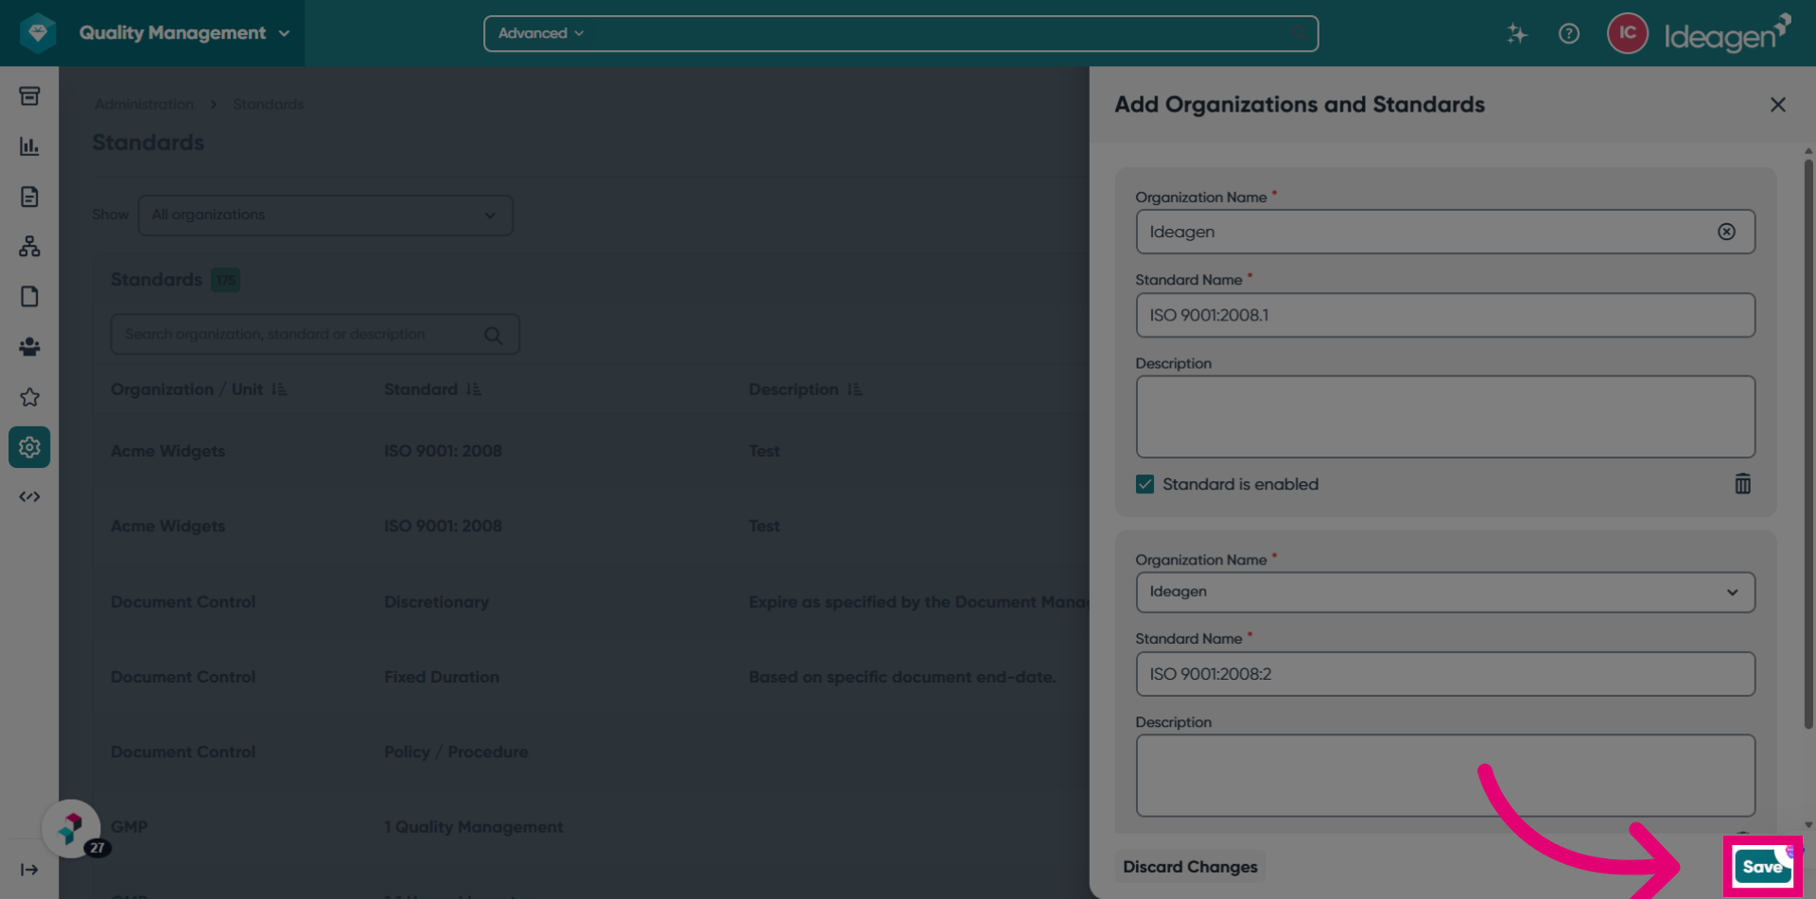
Task: Expand the sidebar with the arrow icon
Action: 29,870
